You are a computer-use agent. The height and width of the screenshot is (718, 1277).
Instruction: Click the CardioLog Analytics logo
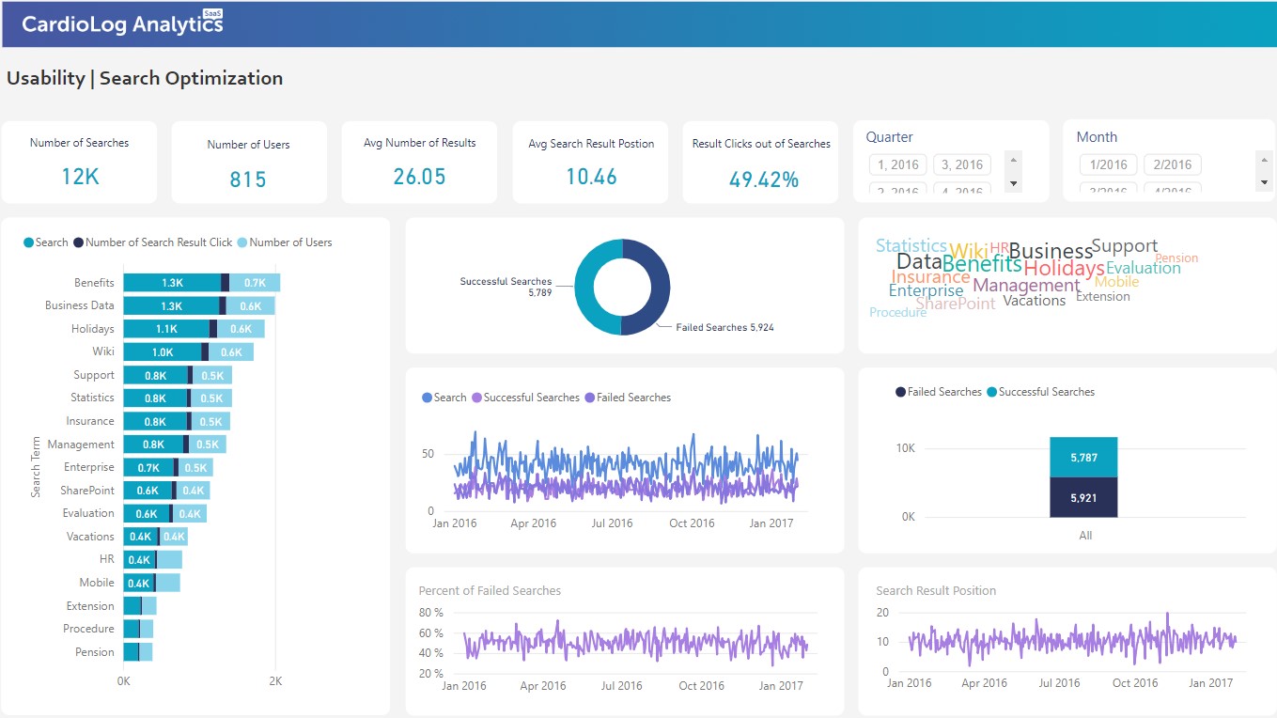pyautogui.click(x=122, y=23)
